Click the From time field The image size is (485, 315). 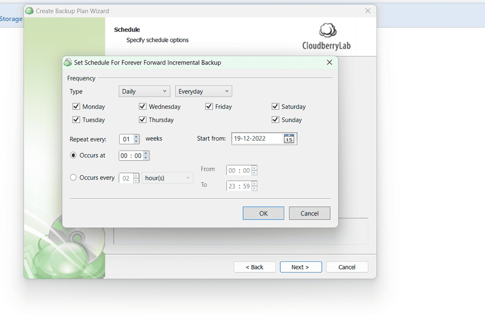coord(239,170)
